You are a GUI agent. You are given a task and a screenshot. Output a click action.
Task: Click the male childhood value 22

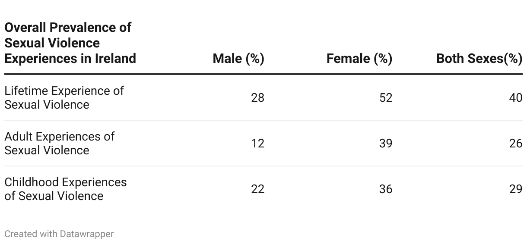coord(257,189)
